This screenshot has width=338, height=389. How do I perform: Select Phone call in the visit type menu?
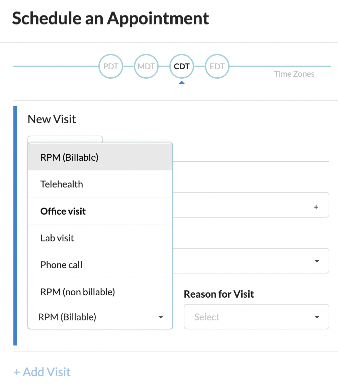click(61, 264)
